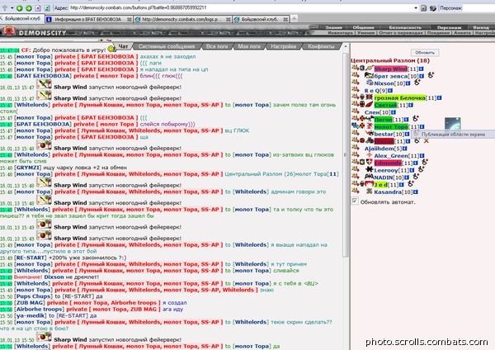This screenshot has height=350, width=495.
Task: Click private message icon beside bestar
Action: [x=355, y=133]
